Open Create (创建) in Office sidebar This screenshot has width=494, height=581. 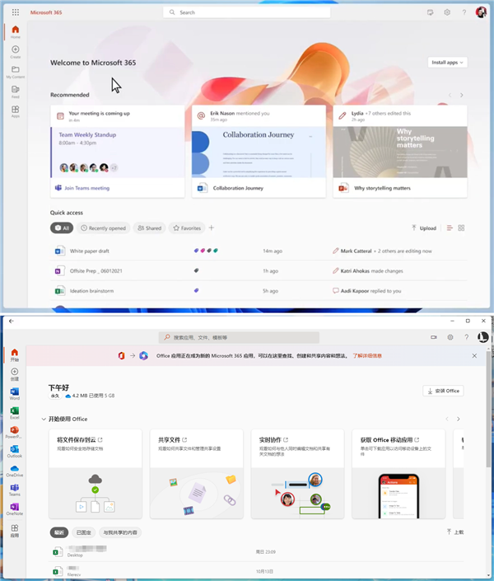pyautogui.click(x=15, y=374)
